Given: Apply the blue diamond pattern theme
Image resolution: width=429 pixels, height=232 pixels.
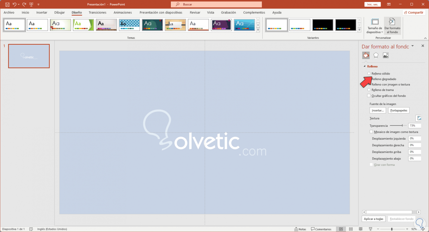Looking at the screenshot, I should [x=129, y=25].
